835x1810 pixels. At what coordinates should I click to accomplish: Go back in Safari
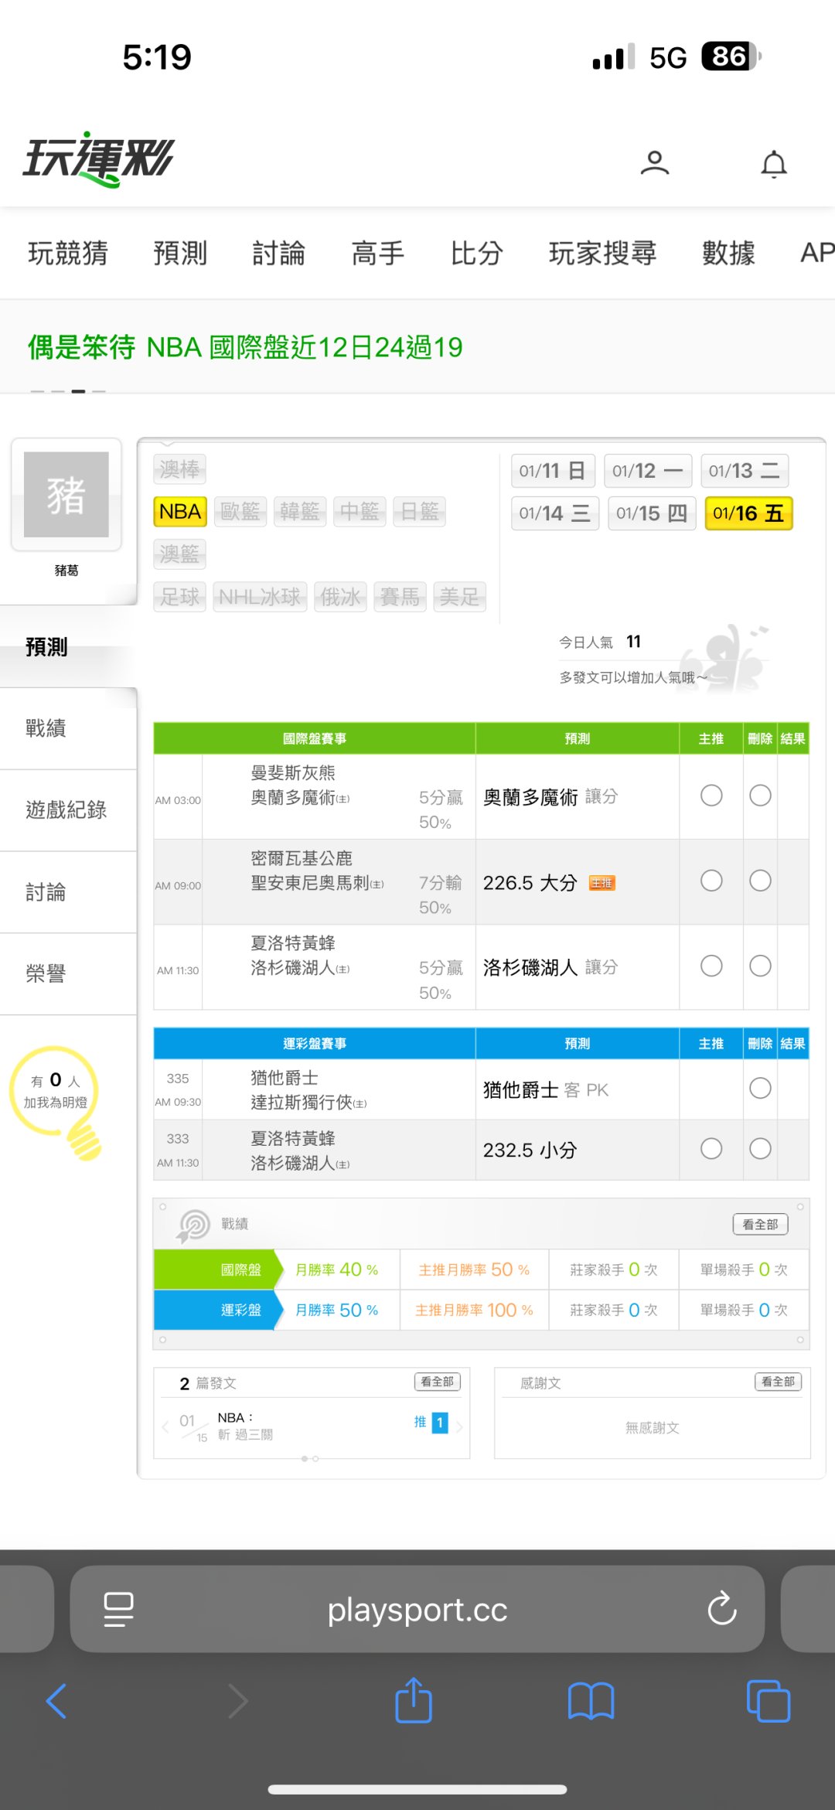coord(56,1701)
